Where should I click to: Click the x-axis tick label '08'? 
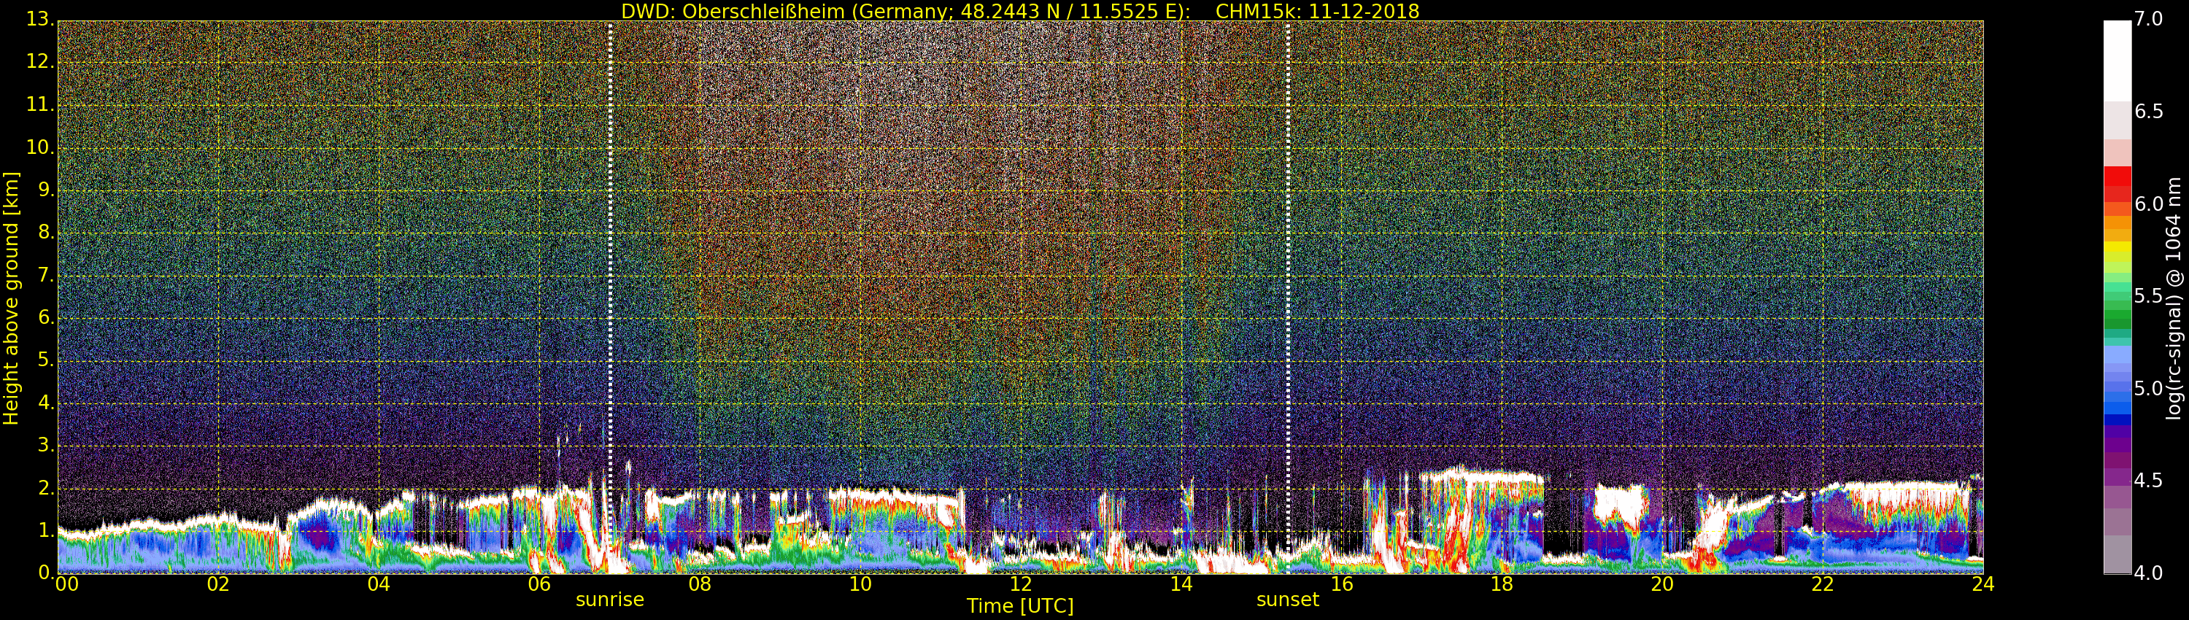pyautogui.click(x=699, y=584)
